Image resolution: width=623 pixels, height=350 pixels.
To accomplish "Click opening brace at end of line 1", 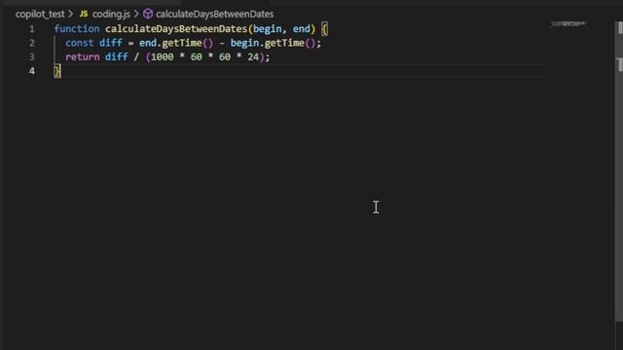I will pyautogui.click(x=324, y=29).
